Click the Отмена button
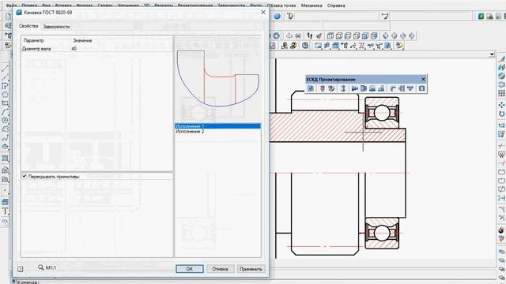 [220, 269]
